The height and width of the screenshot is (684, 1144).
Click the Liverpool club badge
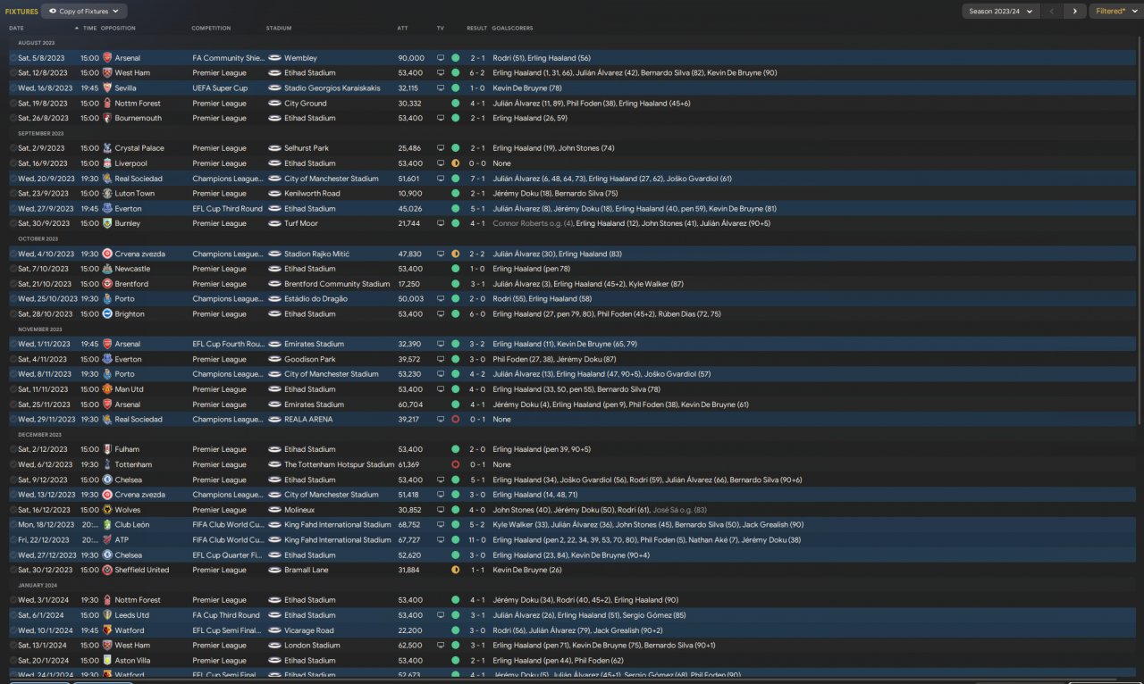(x=107, y=163)
